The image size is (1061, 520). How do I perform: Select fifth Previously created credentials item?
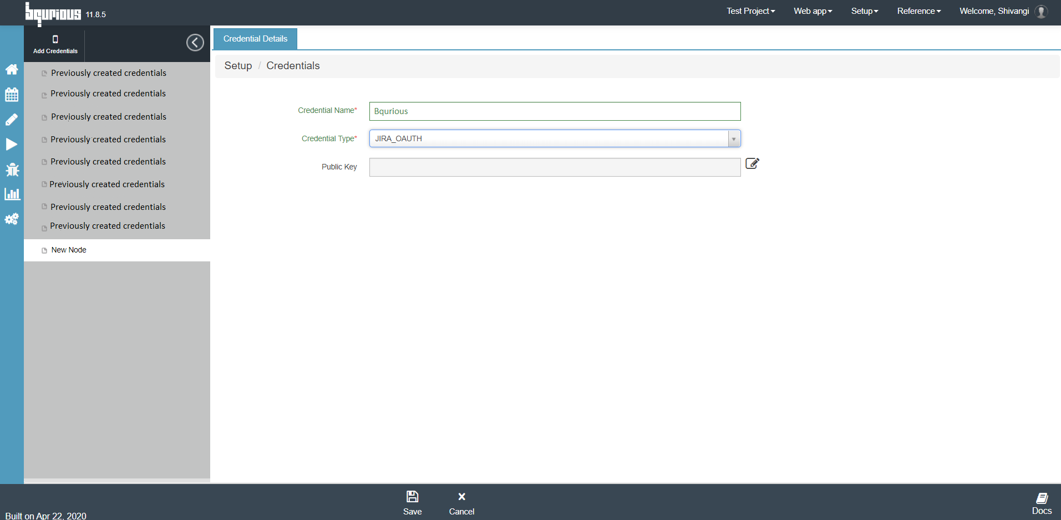(108, 162)
